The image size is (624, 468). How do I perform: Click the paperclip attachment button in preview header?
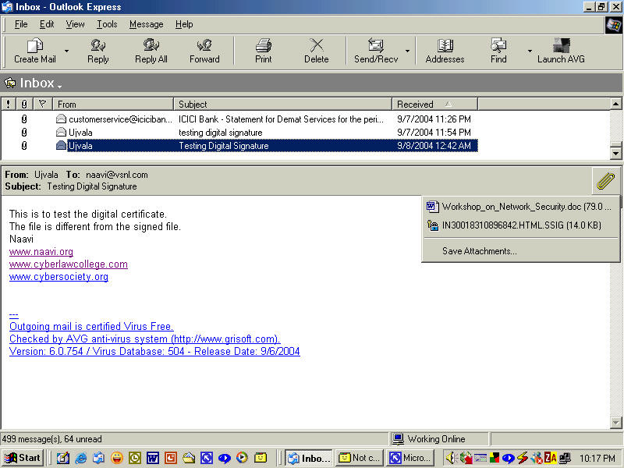606,181
